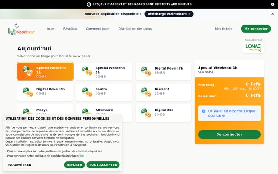
Task: Choose the Digital Reveil 8h draw title
Action: (x=50, y=89)
